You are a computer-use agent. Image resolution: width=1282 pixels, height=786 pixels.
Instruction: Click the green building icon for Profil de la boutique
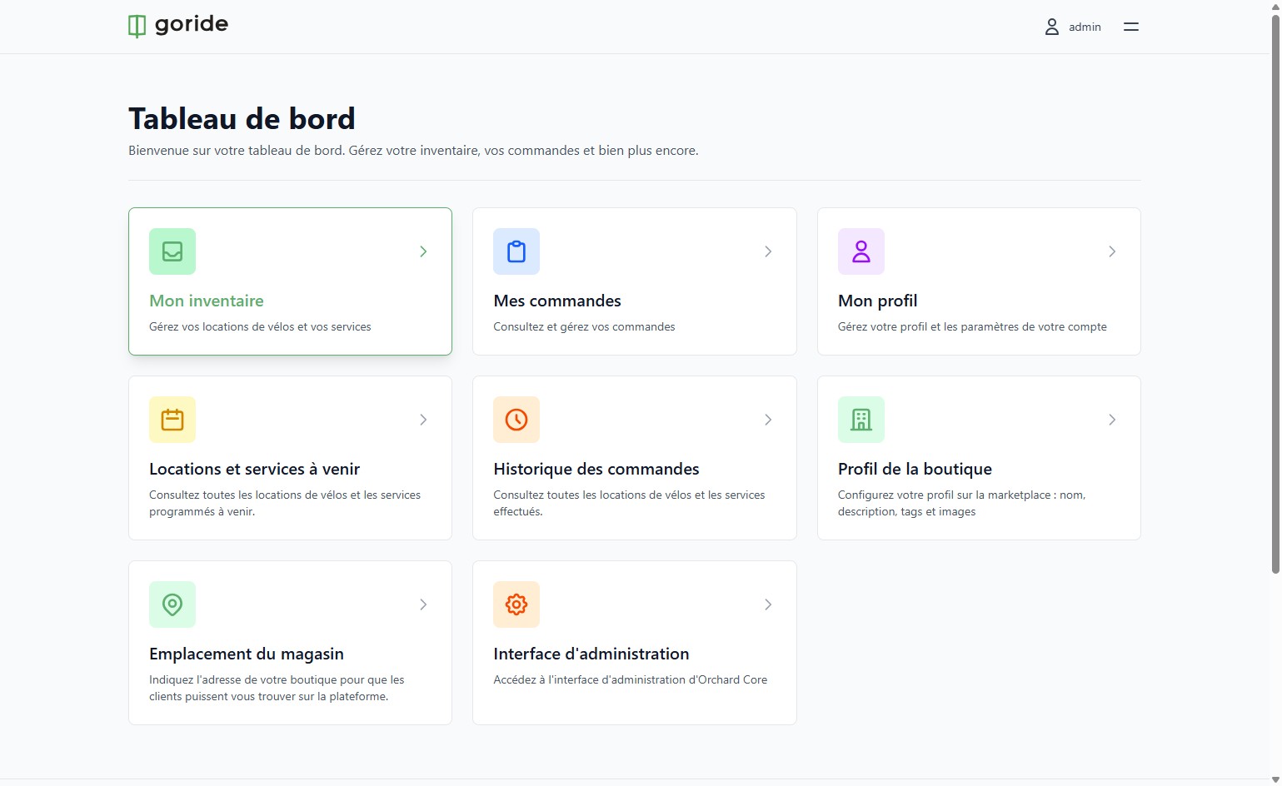pos(861,420)
